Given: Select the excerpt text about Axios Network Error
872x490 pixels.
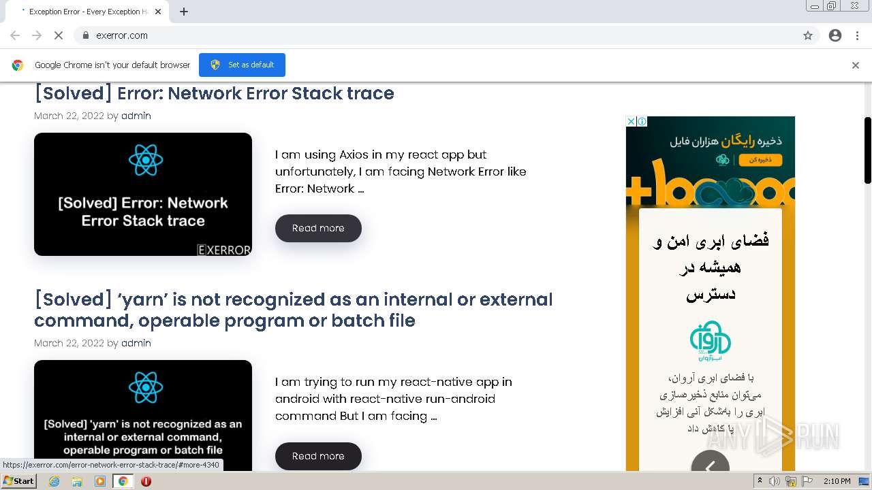Looking at the screenshot, I should point(401,171).
